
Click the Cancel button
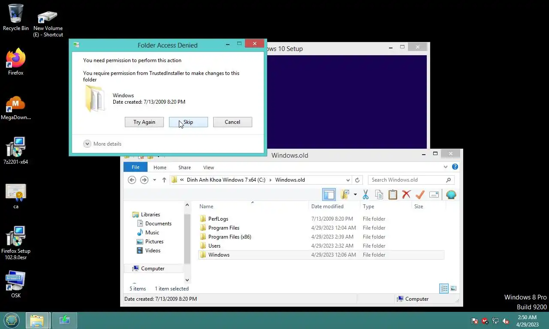(232, 122)
